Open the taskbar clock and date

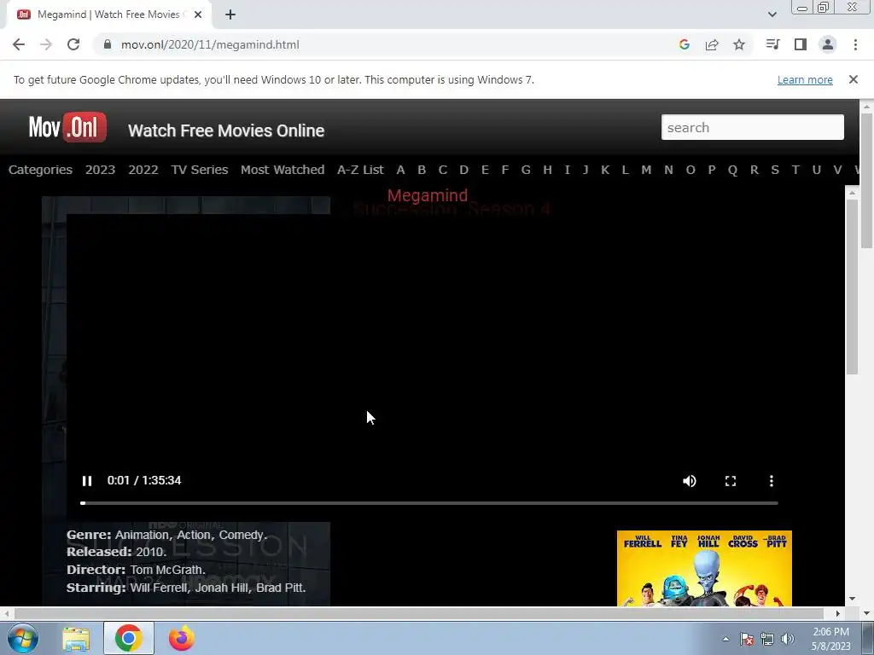tap(831, 639)
